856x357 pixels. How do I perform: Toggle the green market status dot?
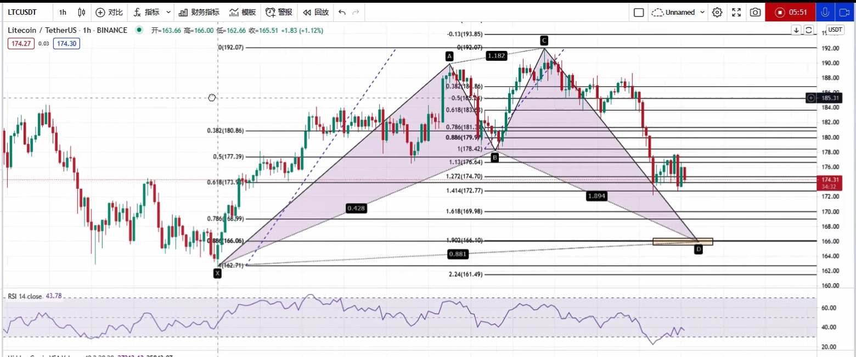(139, 30)
